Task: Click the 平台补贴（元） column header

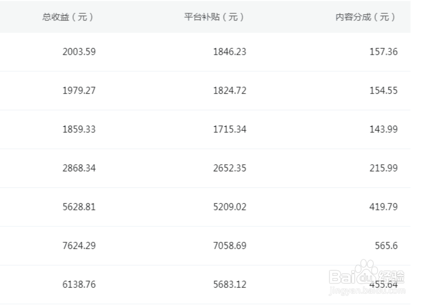Action: click(214, 17)
